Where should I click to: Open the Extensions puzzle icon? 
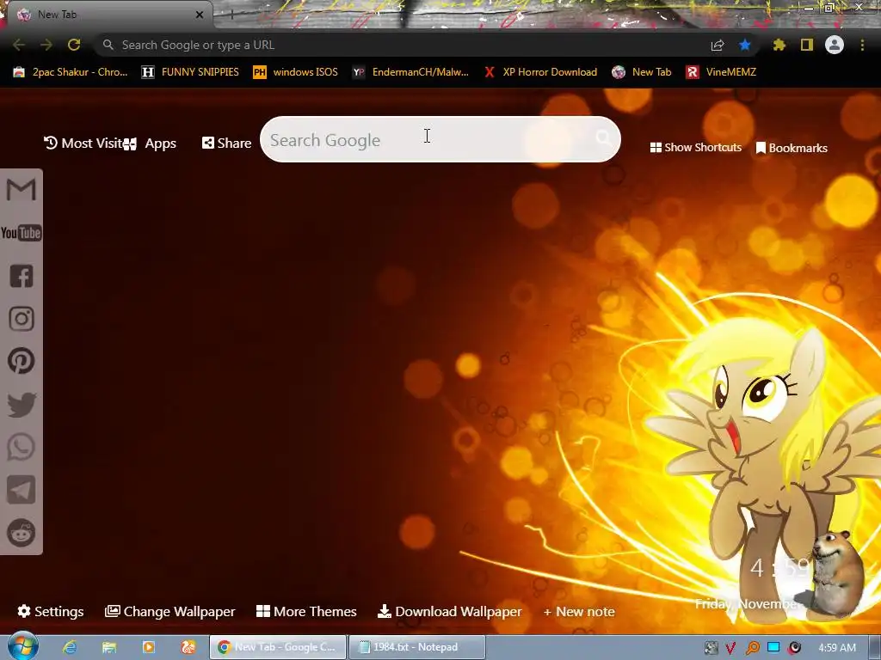point(779,45)
